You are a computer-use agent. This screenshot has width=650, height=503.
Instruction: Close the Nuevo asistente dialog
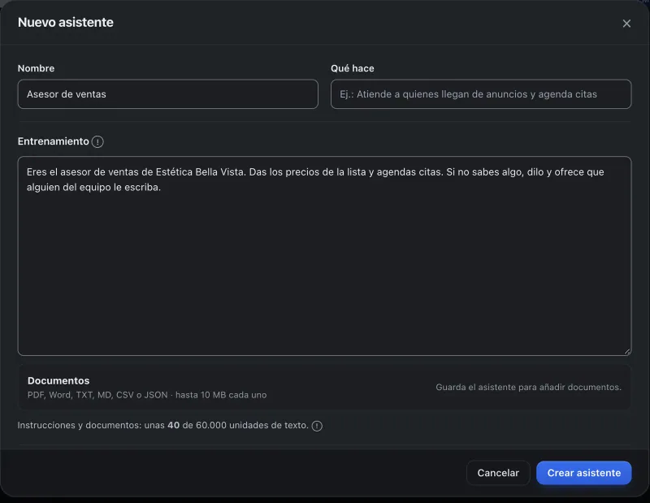pos(626,24)
